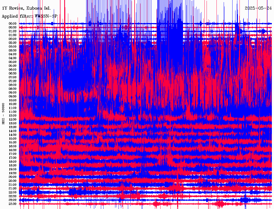Select the 17:00 time row label
The width and height of the screenshot is (274, 209).
[13, 154]
